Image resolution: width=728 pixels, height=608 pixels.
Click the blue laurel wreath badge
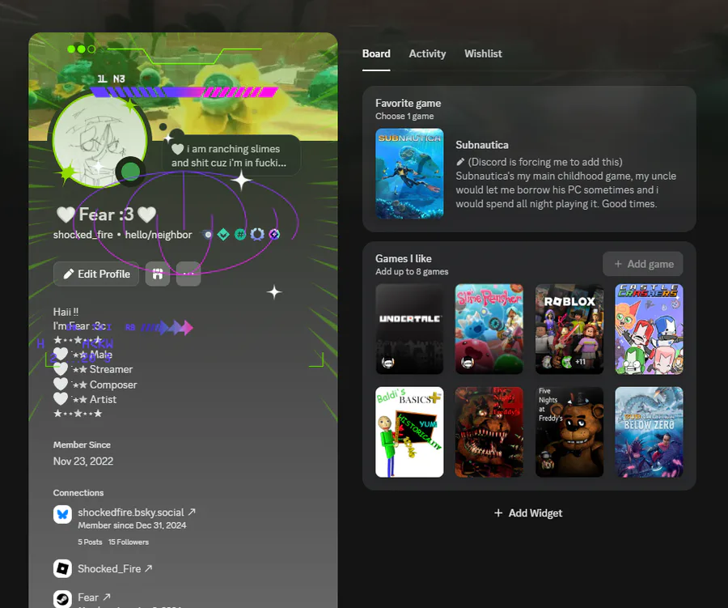(257, 235)
